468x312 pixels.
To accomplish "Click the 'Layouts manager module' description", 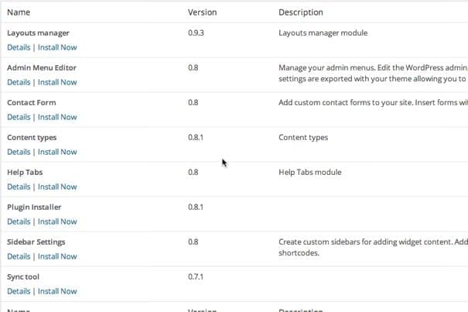I will 323,33.
